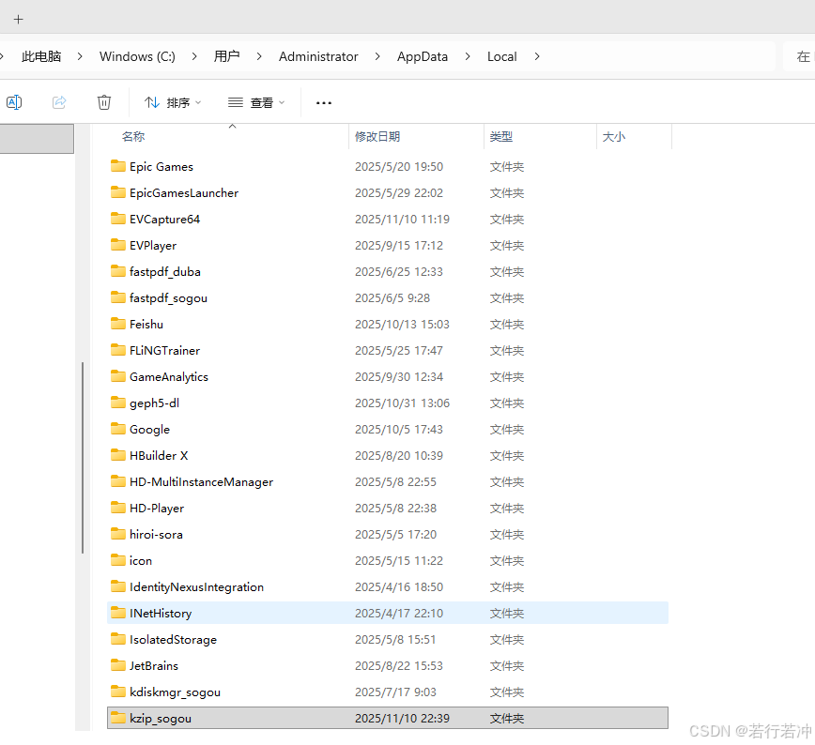Select the fastpdf_duba folder icon
Screen dimensions: 815x745
click(x=118, y=271)
